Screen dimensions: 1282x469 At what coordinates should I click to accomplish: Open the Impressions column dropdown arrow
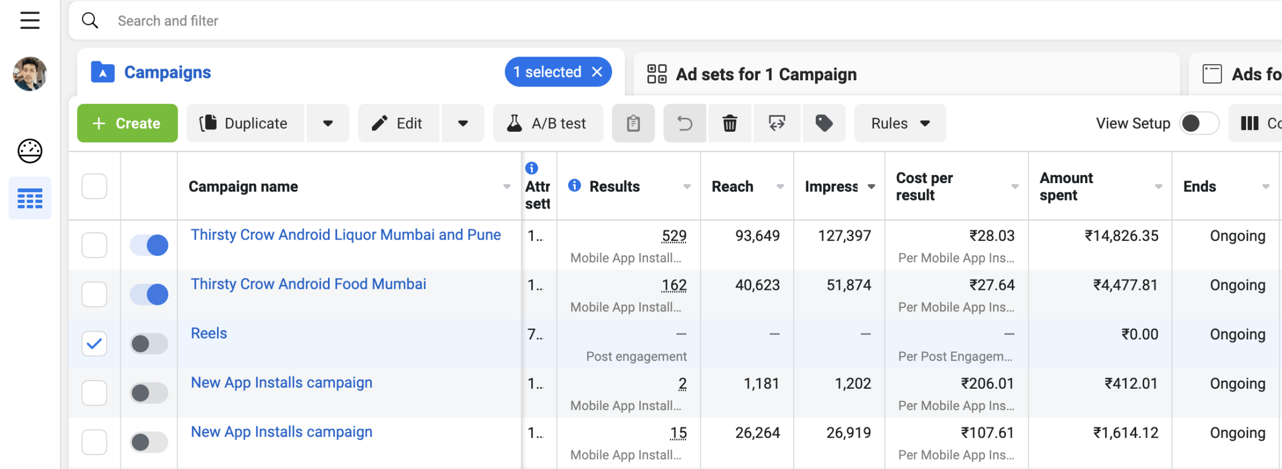point(871,187)
